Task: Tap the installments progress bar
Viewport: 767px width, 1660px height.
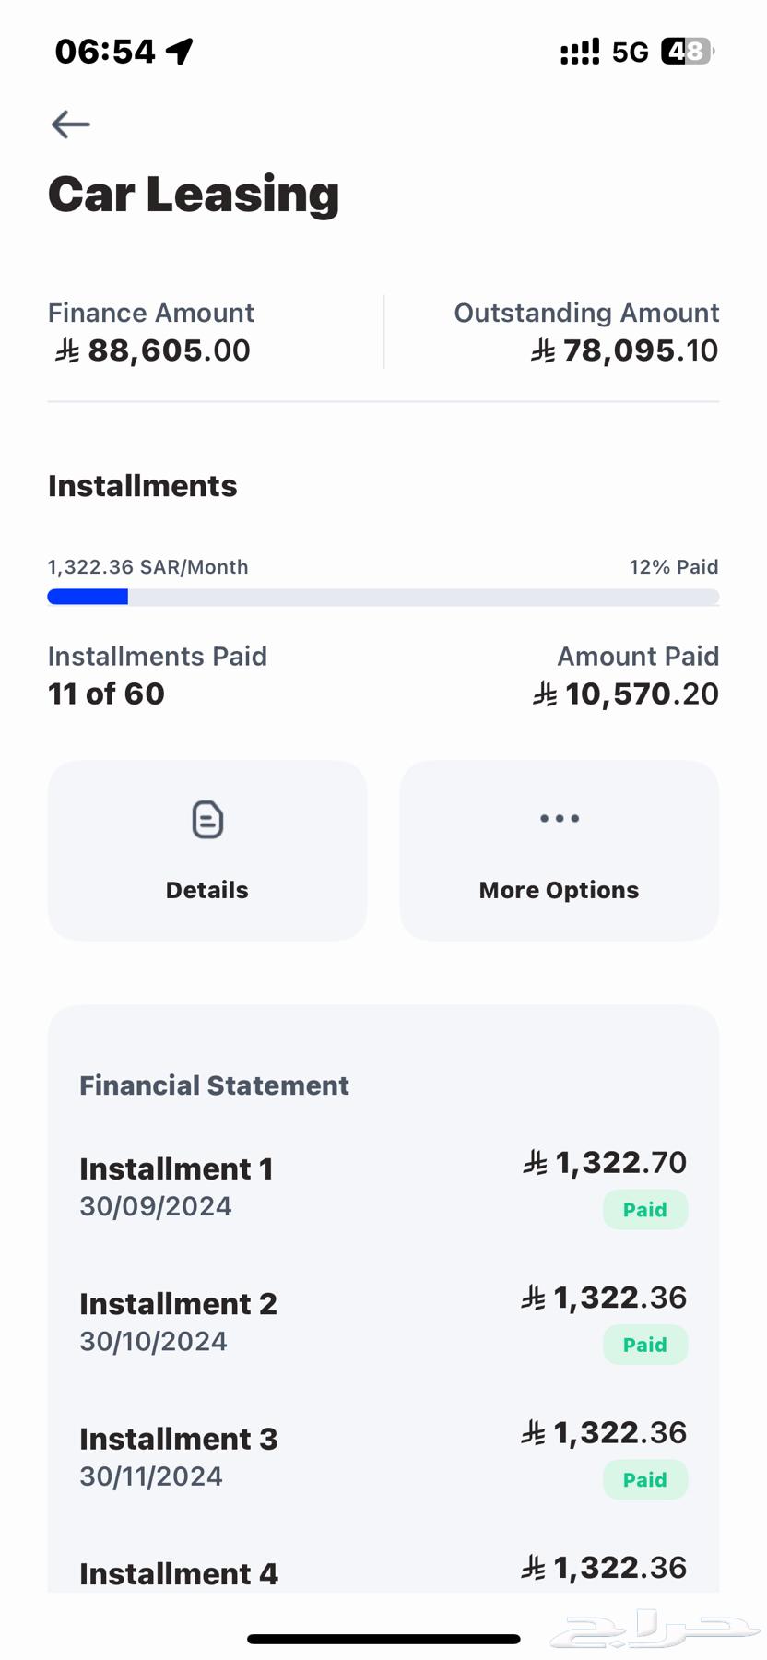Action: [383, 598]
